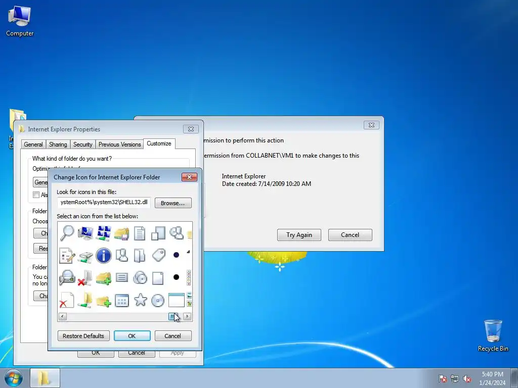This screenshot has width=518, height=388.
Task: Choose the calendar grid icon
Action: 121,301
